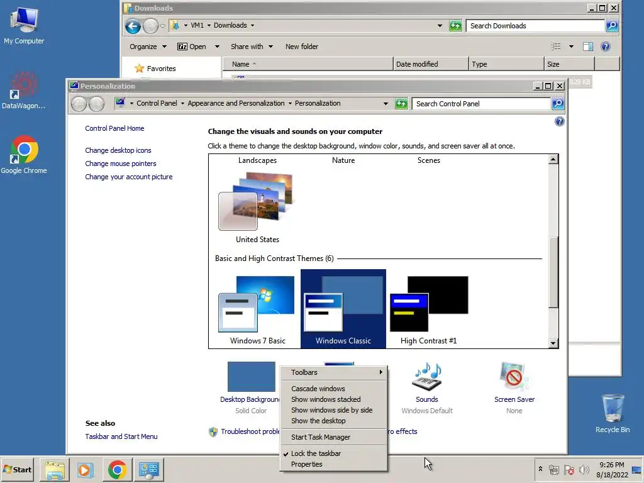Click the Control Panel search magnifier
Image resolution: width=644 pixels, height=483 pixels.
[558, 104]
